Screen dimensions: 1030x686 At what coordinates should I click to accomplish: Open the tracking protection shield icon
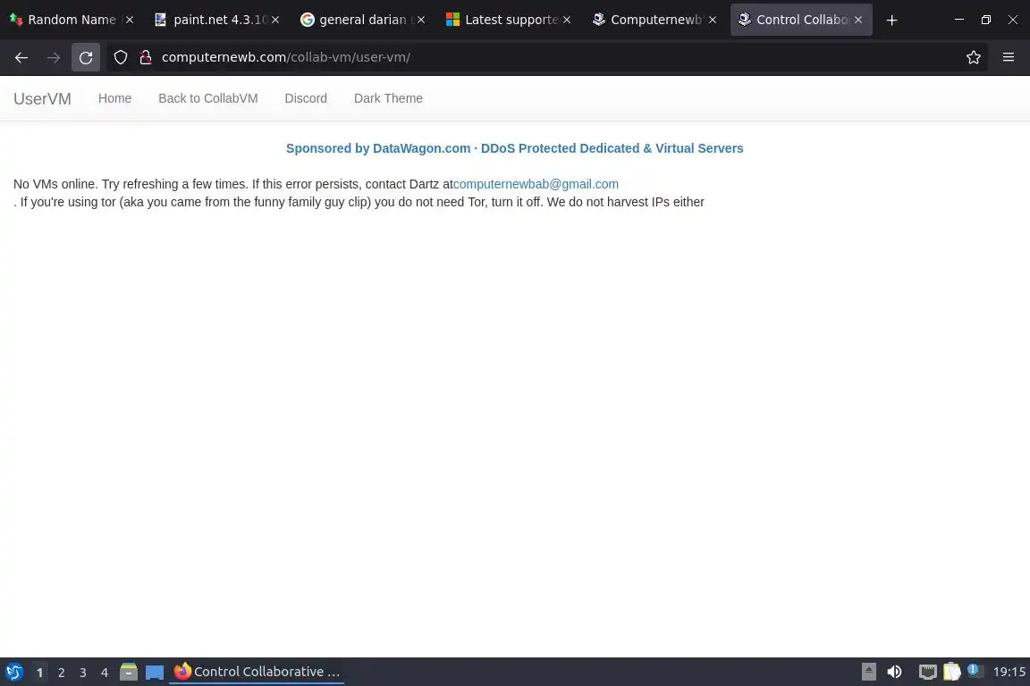coord(121,58)
